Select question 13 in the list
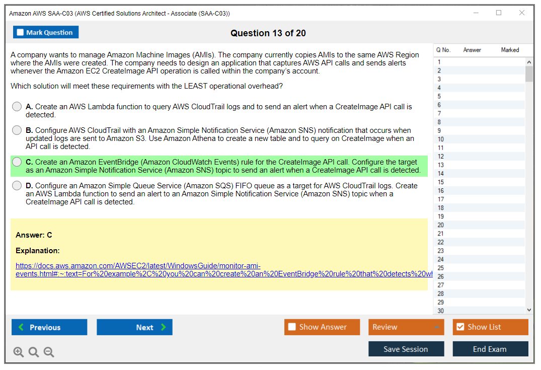The height and width of the screenshot is (370, 541). point(441,165)
